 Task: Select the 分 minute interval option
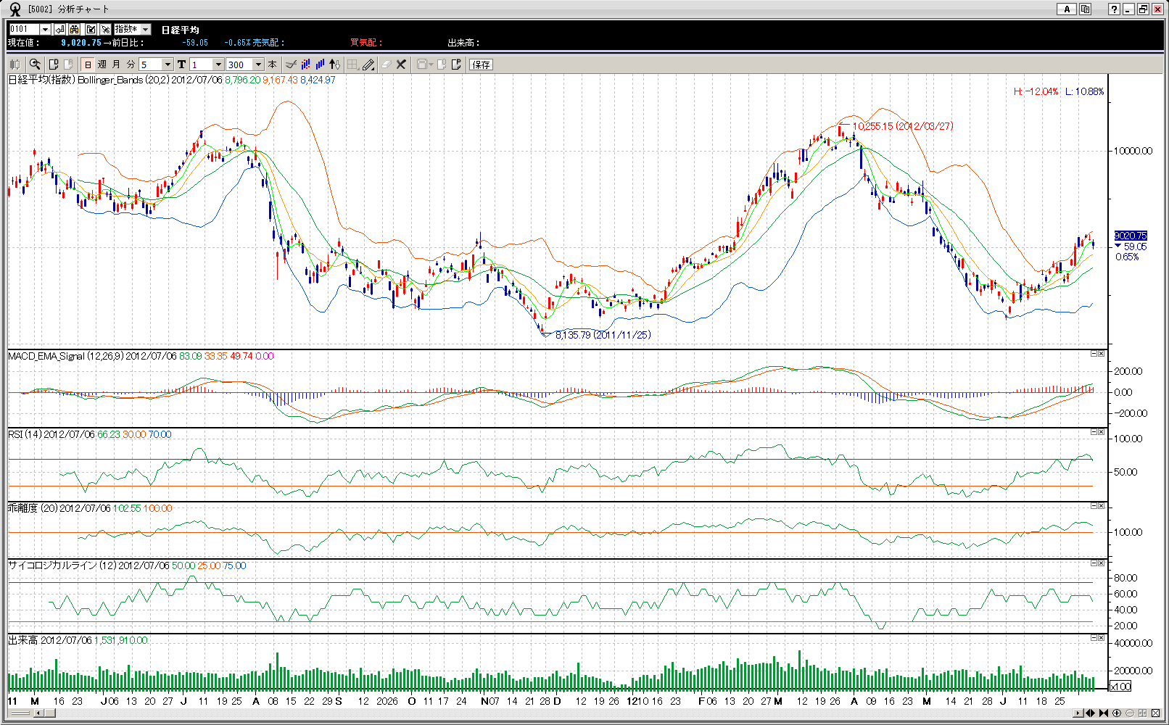tap(131, 65)
